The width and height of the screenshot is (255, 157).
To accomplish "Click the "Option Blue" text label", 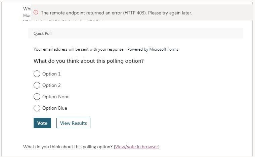I will tap(55, 108).
